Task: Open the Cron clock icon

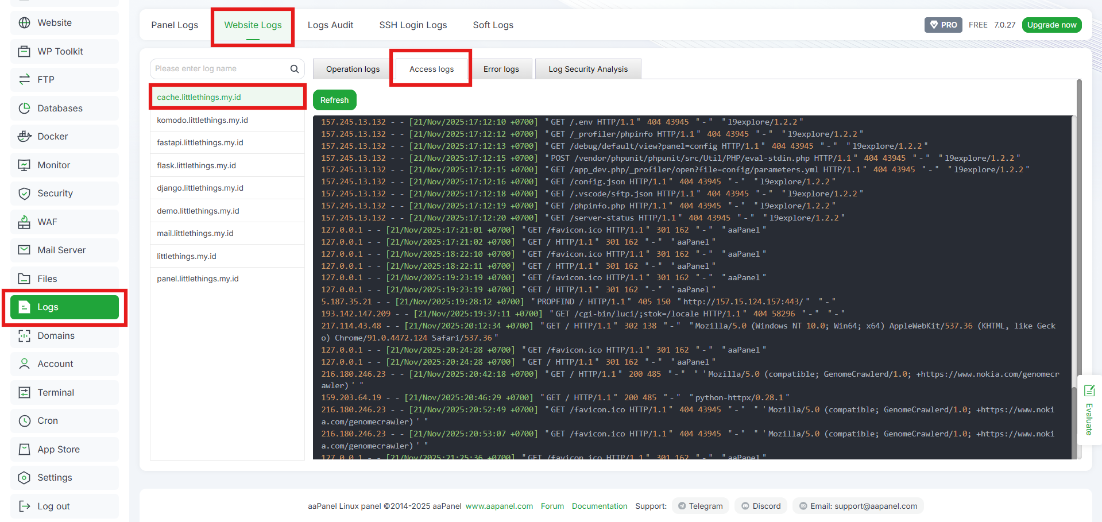Action: pos(24,420)
